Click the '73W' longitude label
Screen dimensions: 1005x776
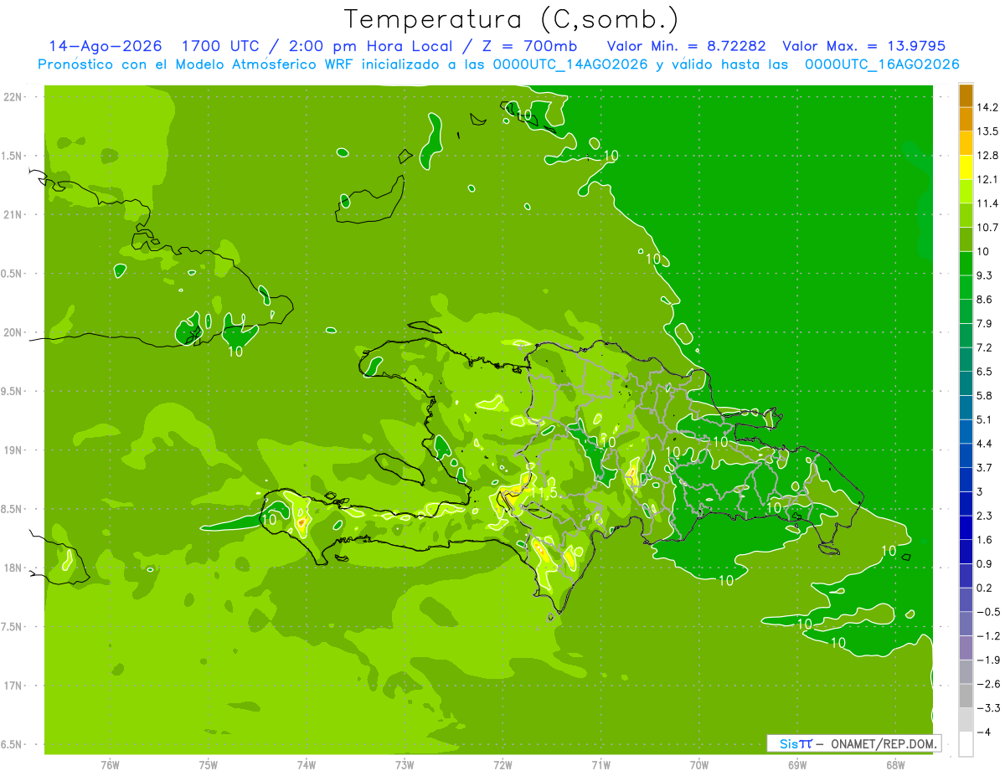pyautogui.click(x=405, y=764)
